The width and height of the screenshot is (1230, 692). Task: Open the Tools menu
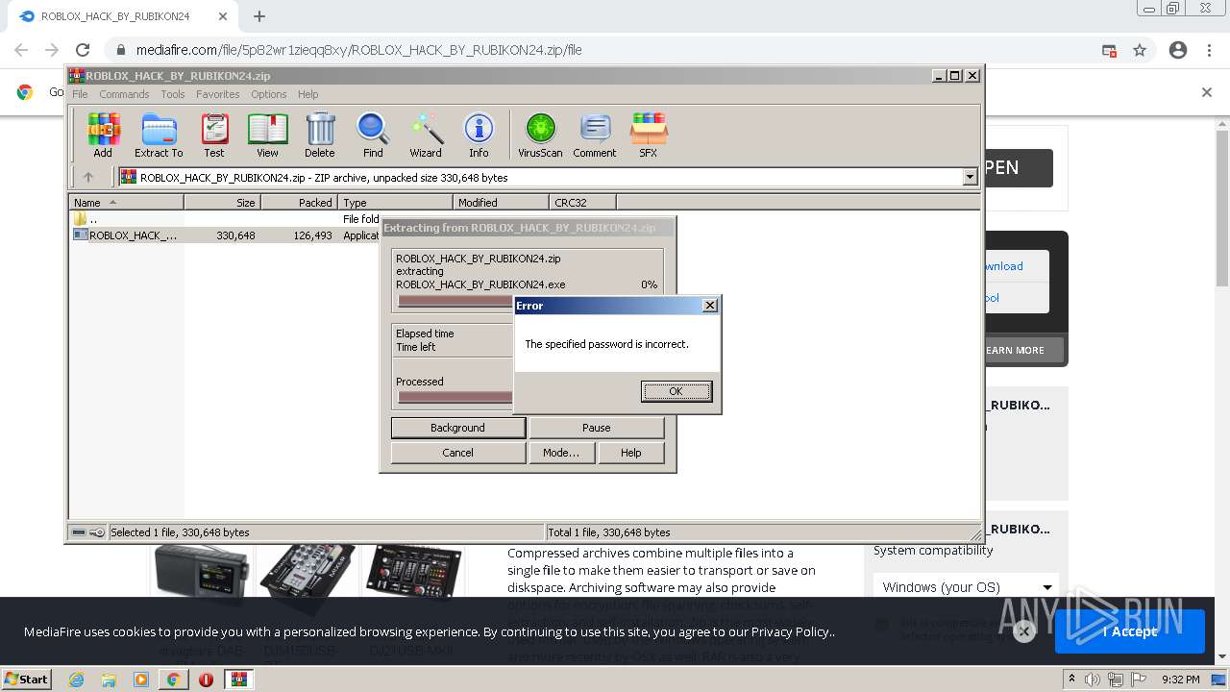173,94
